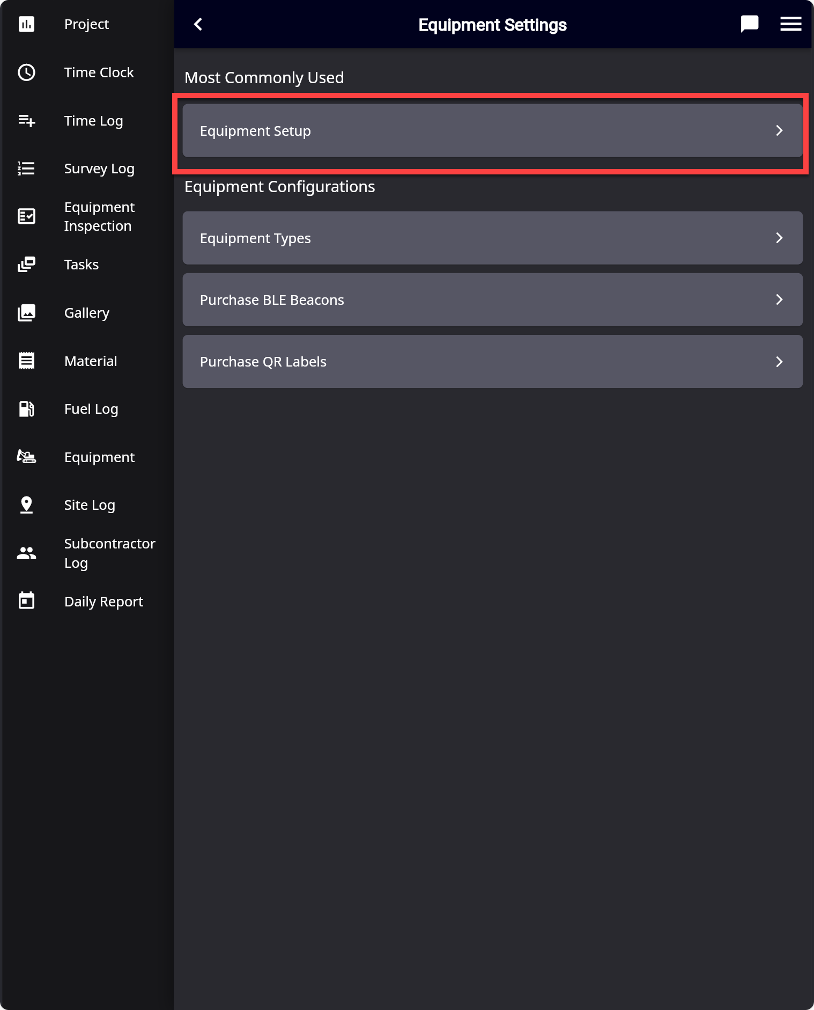This screenshot has height=1010, width=814.
Task: Click the Equipment Inspection checklist icon
Action: [26, 216]
